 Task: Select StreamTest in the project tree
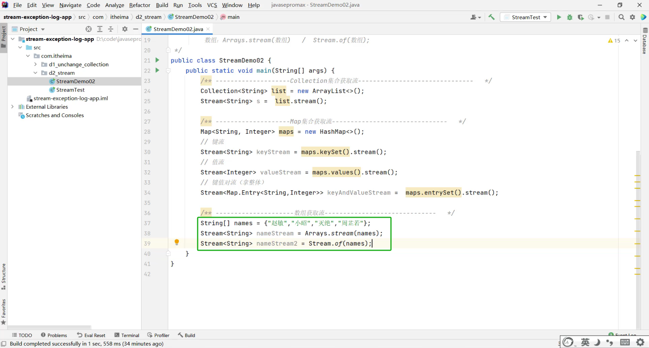pyautogui.click(x=70, y=90)
